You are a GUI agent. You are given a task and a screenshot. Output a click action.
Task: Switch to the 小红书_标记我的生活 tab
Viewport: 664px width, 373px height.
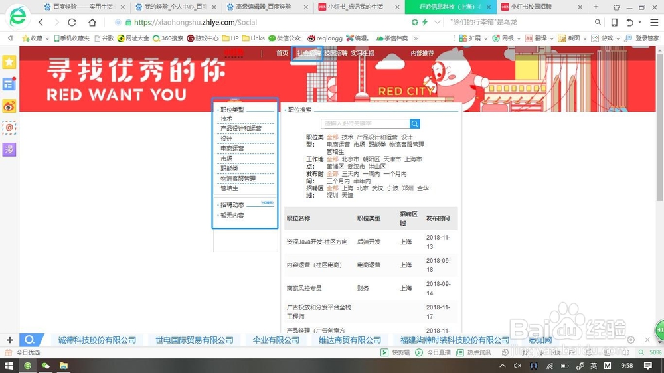pos(355,7)
